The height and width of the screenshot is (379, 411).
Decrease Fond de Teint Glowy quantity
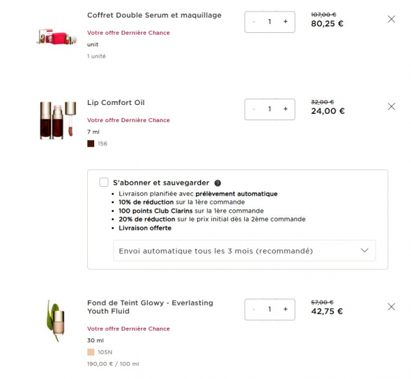(254, 309)
